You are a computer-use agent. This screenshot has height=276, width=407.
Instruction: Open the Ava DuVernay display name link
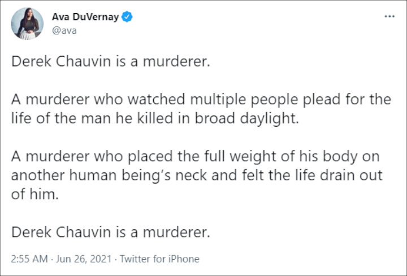[x=85, y=17]
